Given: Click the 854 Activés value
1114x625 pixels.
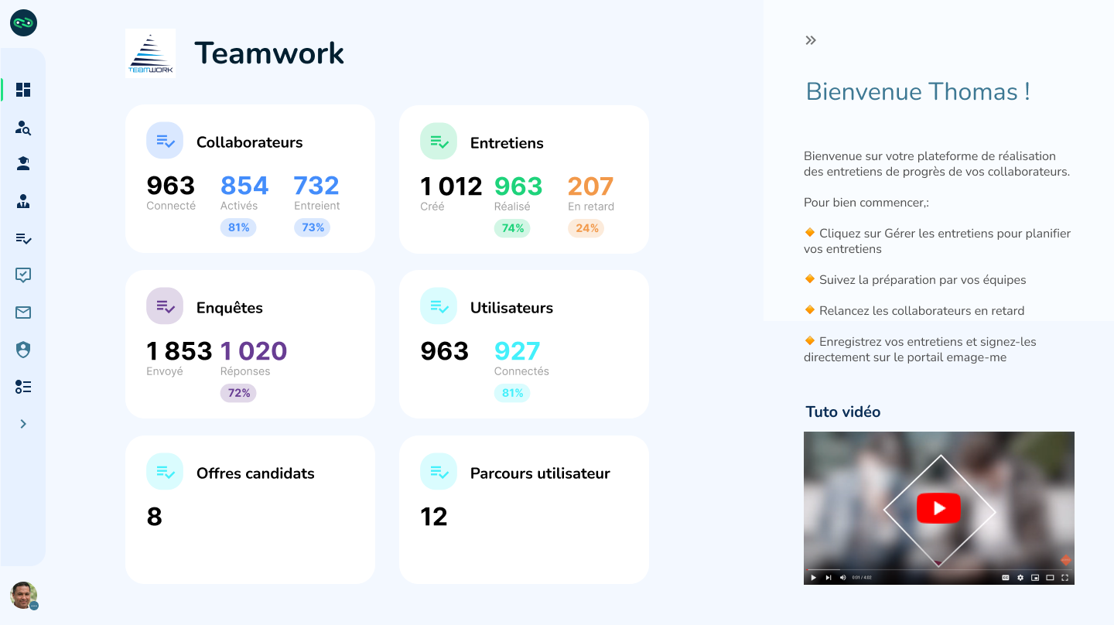Looking at the screenshot, I should (244, 186).
